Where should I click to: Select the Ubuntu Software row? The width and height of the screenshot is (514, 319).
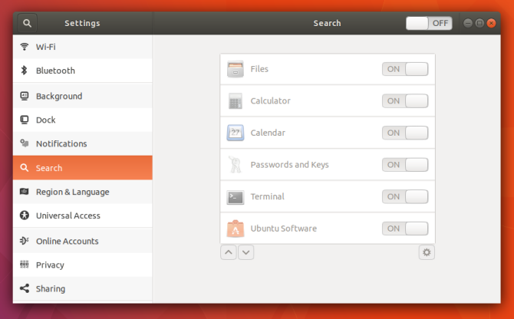[x=328, y=229]
